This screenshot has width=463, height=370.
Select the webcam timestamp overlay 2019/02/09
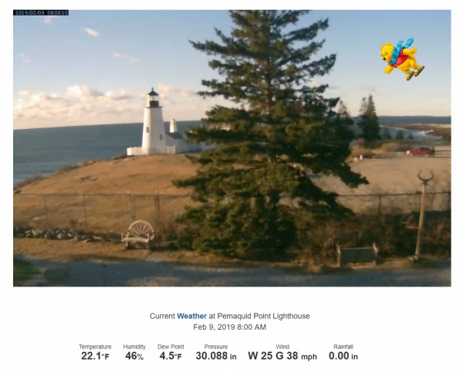point(41,12)
